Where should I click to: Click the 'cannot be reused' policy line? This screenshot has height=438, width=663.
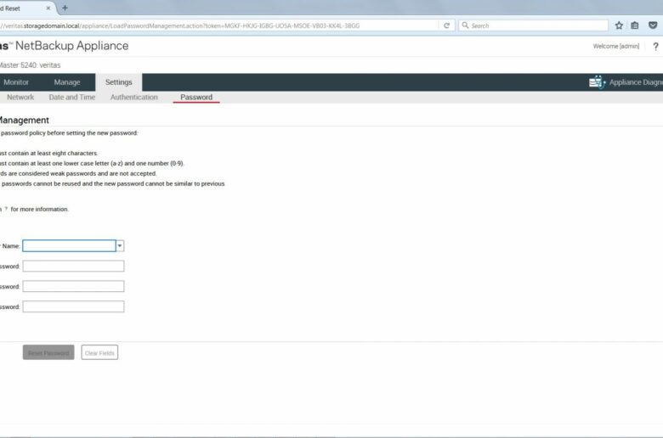pos(112,183)
